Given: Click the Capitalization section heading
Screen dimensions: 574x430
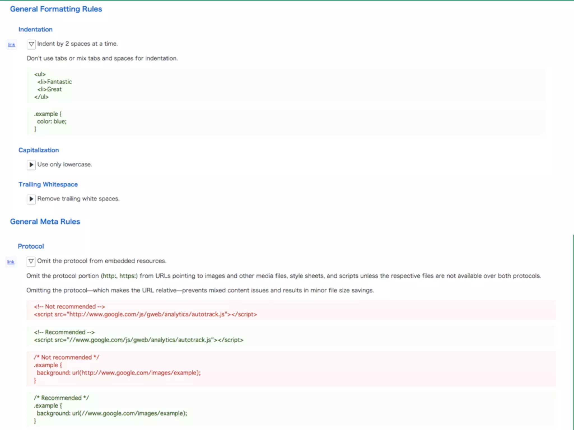Looking at the screenshot, I should (39, 150).
